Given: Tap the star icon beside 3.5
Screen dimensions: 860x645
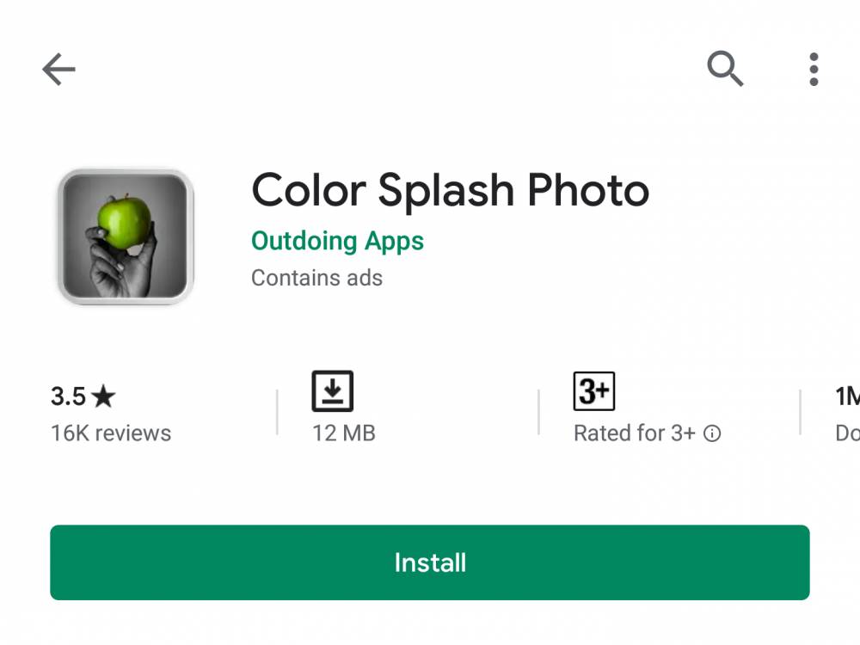Looking at the screenshot, I should point(104,396).
